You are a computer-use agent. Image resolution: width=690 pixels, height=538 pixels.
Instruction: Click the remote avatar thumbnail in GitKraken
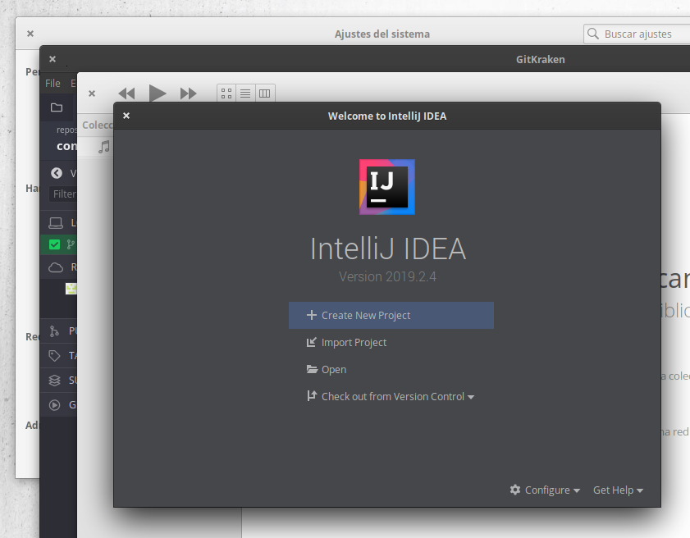coord(71,289)
